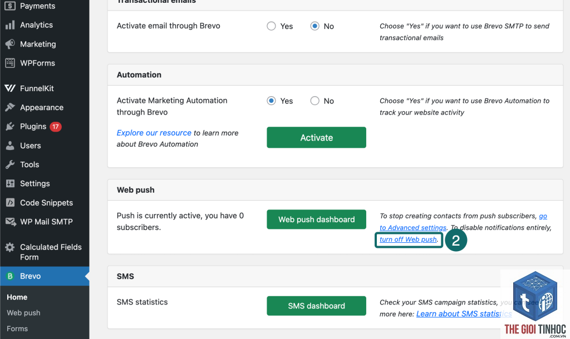Click the Appearance paintbrush icon
The image size is (570, 339).
pyautogui.click(x=10, y=107)
